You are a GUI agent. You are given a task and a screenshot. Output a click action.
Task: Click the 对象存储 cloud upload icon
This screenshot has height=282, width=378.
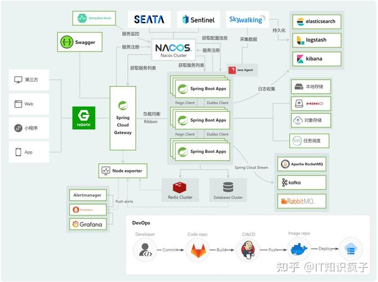click(297, 120)
